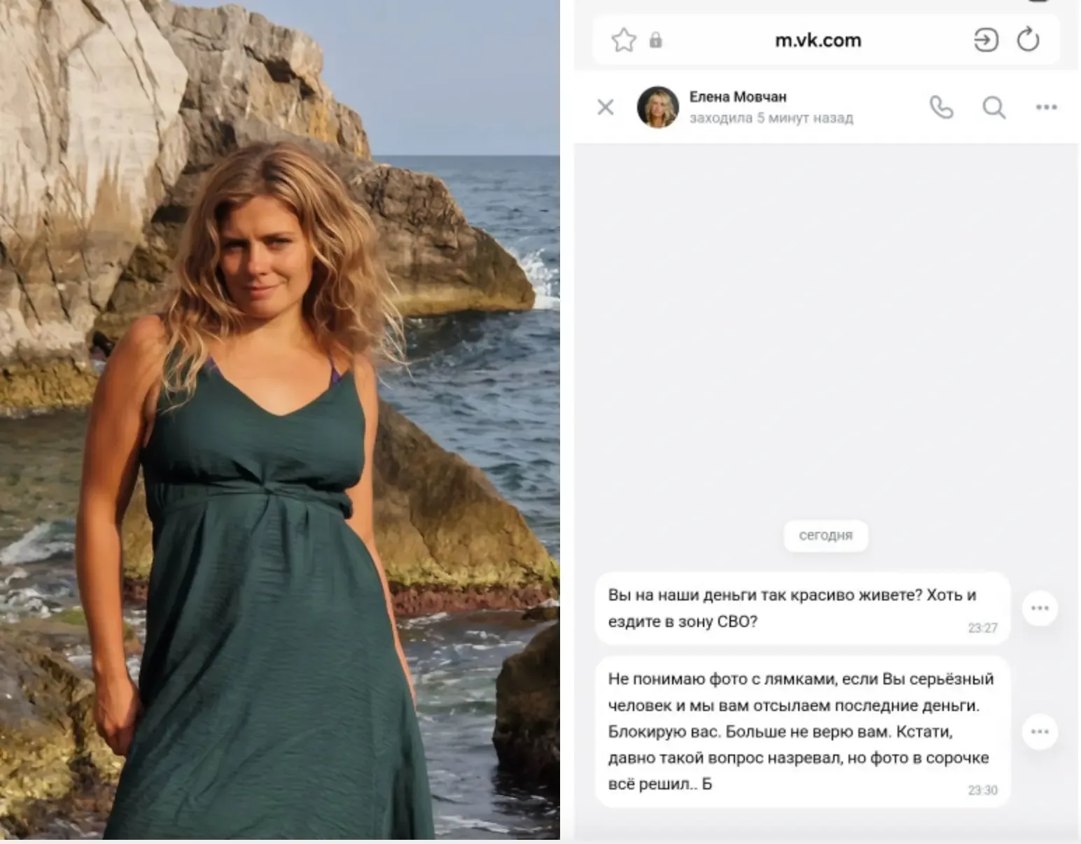Open chat options three-dots menu in header
1081x844 pixels.
tap(1046, 107)
